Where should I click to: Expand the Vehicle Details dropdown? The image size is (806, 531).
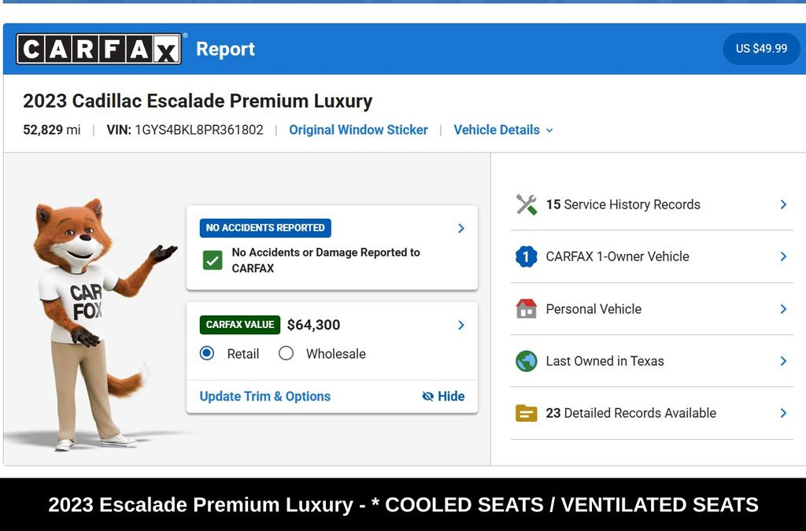click(x=503, y=130)
